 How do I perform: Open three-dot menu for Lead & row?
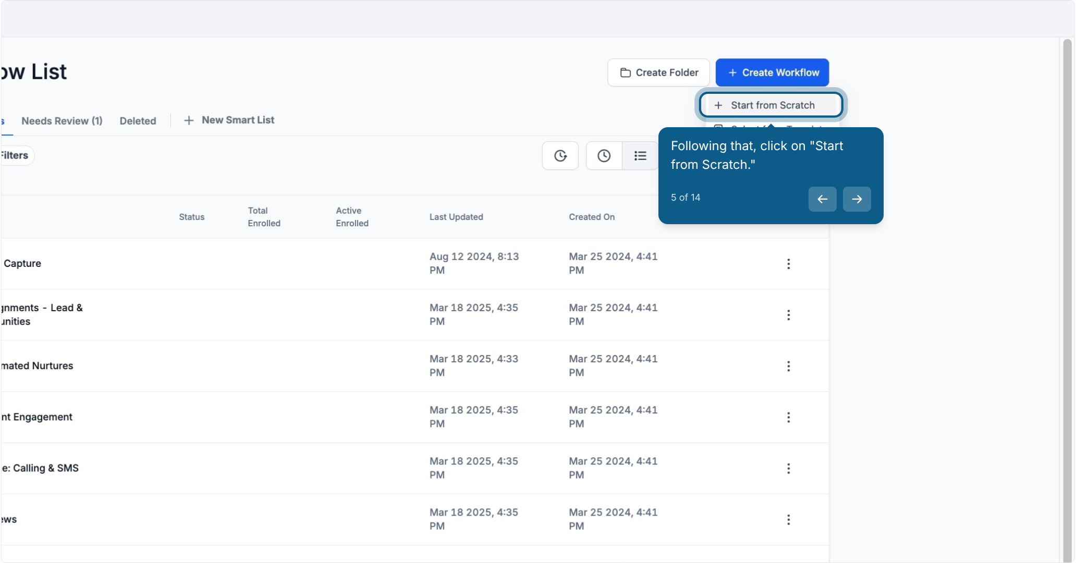(788, 315)
